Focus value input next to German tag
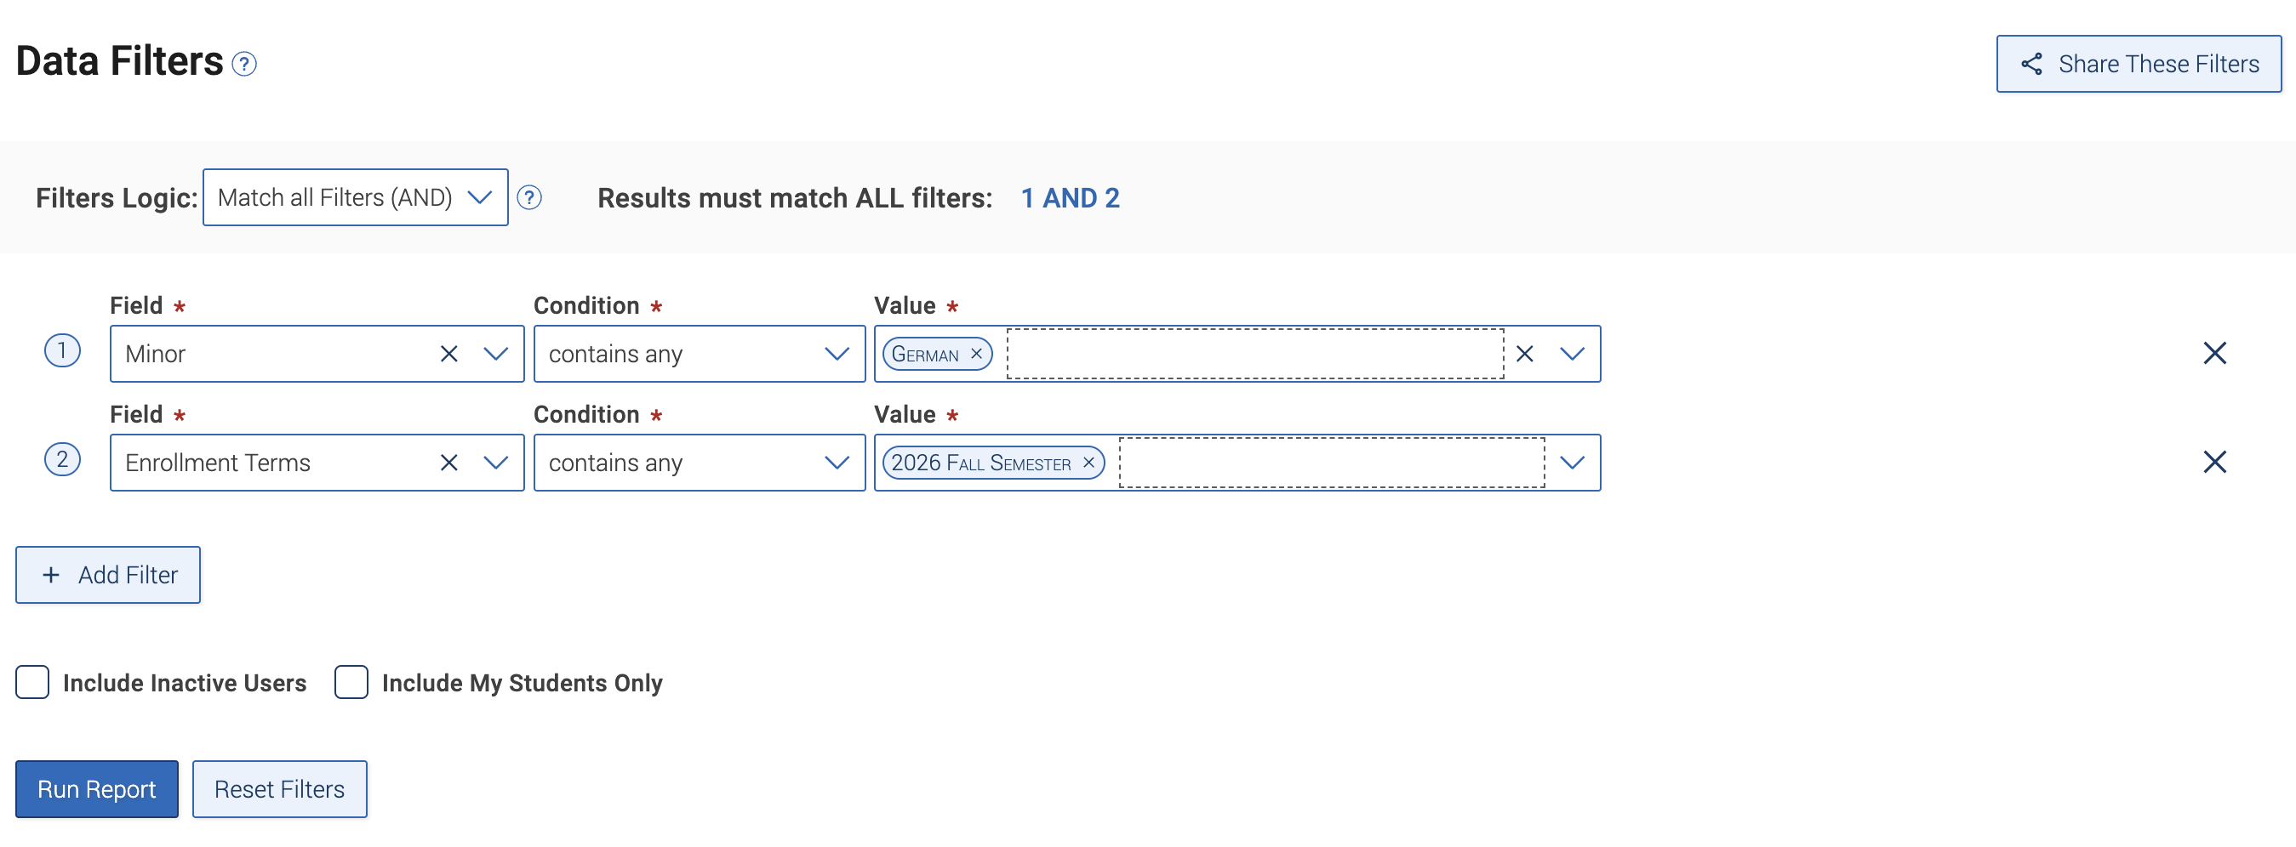The height and width of the screenshot is (847, 2296). pos(1255,354)
